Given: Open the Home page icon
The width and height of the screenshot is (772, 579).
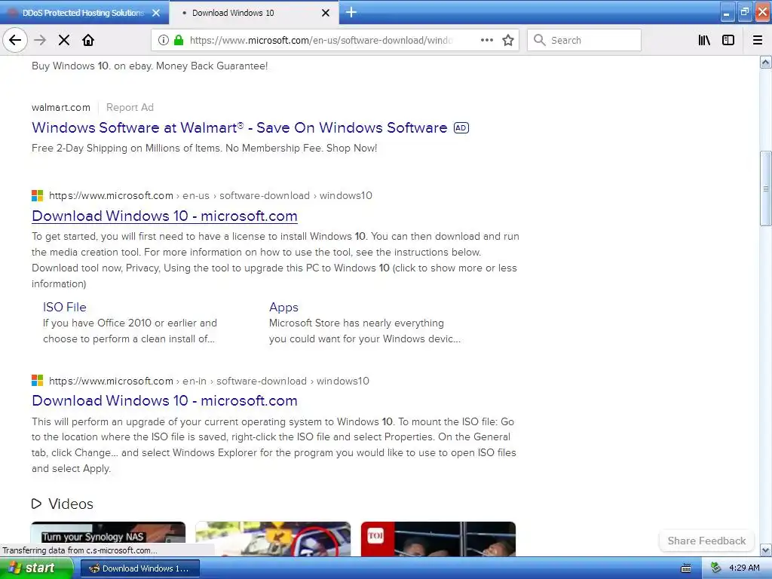Looking at the screenshot, I should point(88,41).
